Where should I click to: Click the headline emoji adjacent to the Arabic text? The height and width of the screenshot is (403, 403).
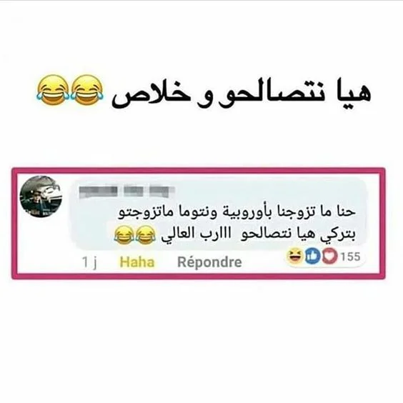coord(86,90)
